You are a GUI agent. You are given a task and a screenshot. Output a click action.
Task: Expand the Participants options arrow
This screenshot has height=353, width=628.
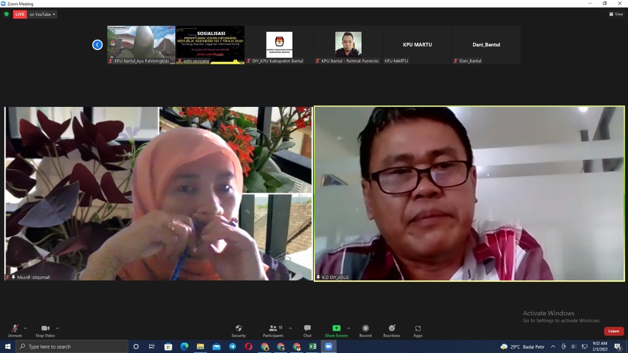tap(290, 328)
